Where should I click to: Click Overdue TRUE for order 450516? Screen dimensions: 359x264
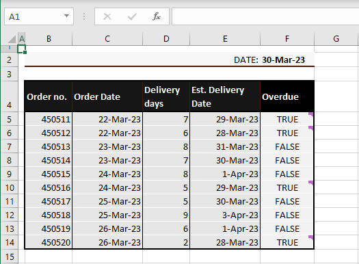287,188
